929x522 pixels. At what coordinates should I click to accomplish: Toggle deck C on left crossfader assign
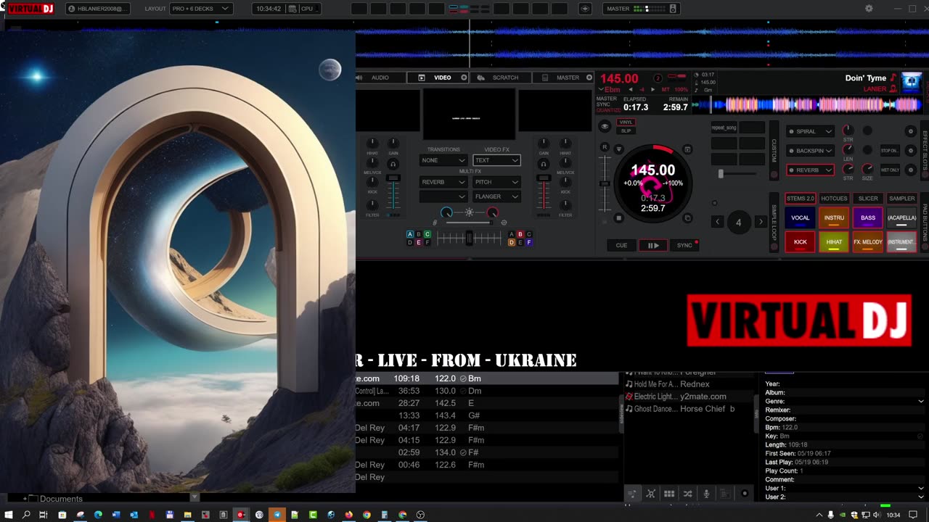(427, 234)
